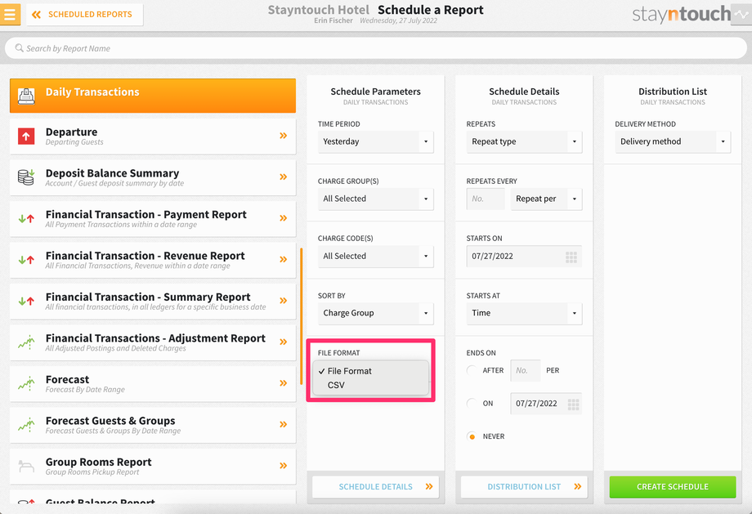Click chevron arrows on Forecast Guests & Groups
Screen dimensions: 752x514
(x=284, y=424)
